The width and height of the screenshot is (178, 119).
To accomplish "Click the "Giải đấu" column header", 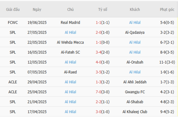I will coord(13,9).
